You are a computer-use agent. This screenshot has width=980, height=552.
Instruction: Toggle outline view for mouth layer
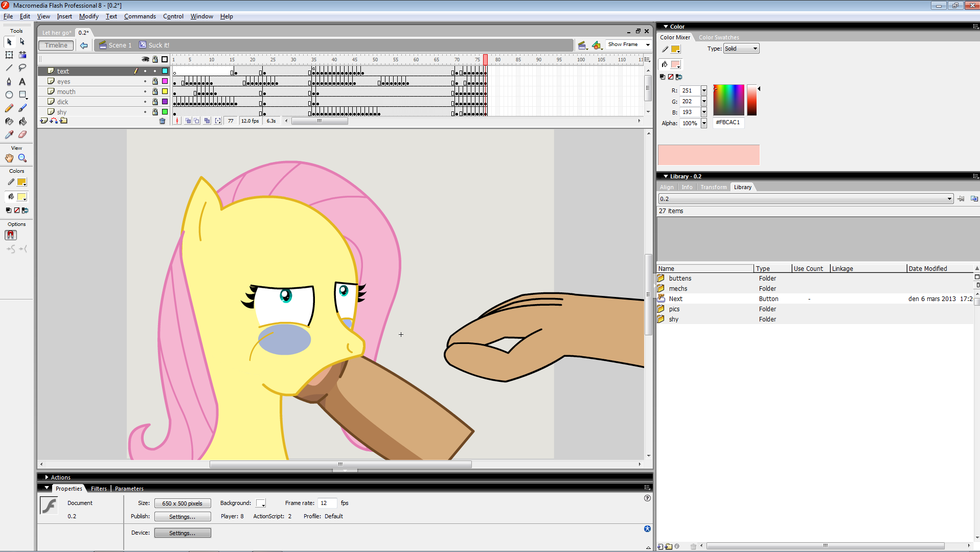point(165,91)
